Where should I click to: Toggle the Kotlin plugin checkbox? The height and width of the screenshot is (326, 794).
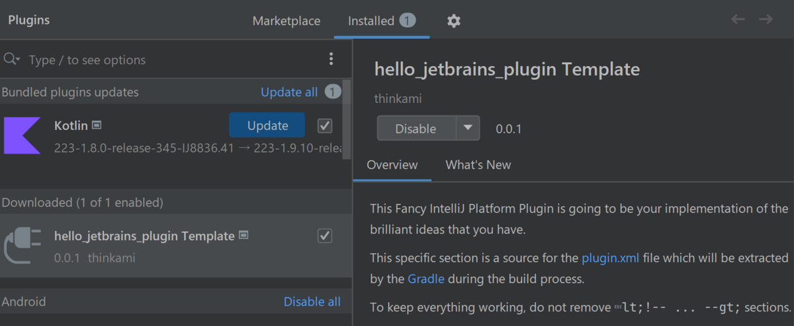click(x=325, y=125)
